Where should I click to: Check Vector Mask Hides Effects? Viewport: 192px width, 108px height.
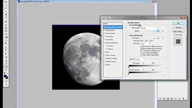141,55
